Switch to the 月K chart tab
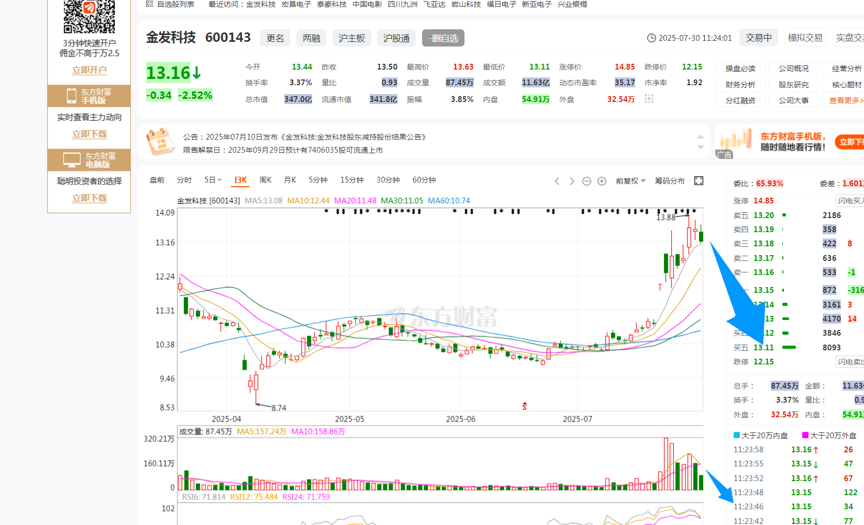The width and height of the screenshot is (864, 525). tap(290, 180)
